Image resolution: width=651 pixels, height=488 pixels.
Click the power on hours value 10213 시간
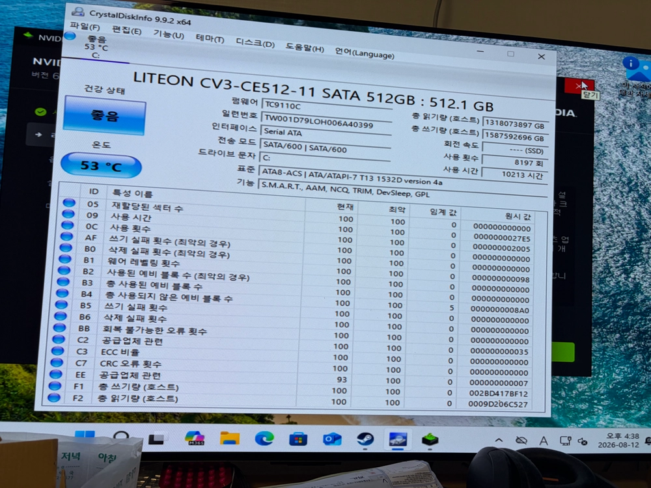click(x=514, y=174)
